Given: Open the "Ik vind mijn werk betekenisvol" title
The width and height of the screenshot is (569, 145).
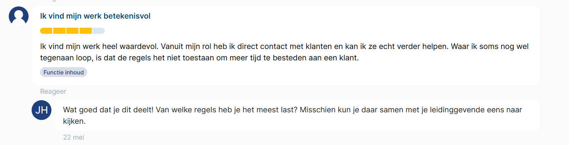Looking at the screenshot, I should (x=95, y=16).
